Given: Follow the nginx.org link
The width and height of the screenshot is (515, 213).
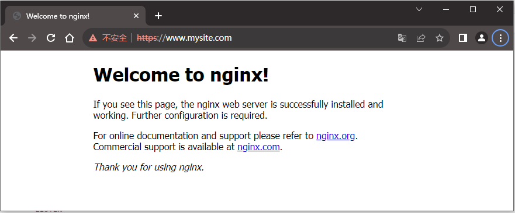Looking at the screenshot, I should 336,136.
